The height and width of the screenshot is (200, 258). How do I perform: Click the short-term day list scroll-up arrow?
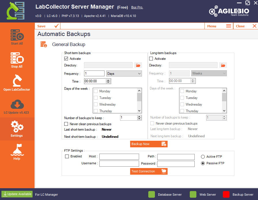click(x=139, y=91)
